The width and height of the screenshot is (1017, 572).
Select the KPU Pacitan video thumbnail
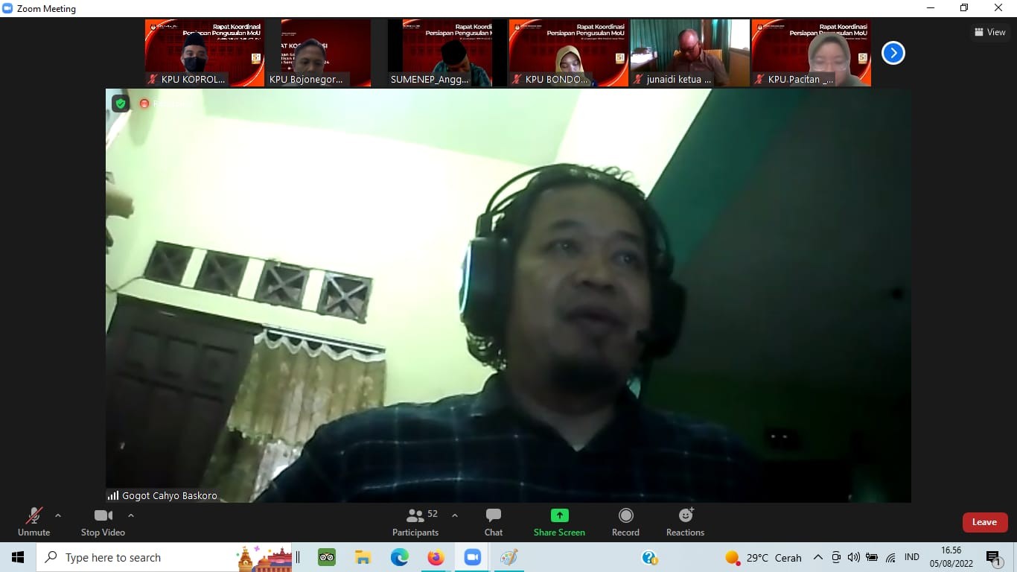point(811,53)
